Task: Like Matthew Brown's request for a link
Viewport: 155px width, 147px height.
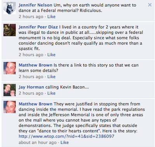Action: click(52, 77)
